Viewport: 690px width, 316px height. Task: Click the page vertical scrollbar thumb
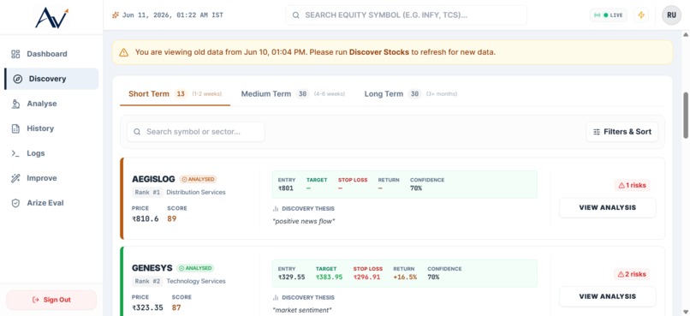point(686,116)
